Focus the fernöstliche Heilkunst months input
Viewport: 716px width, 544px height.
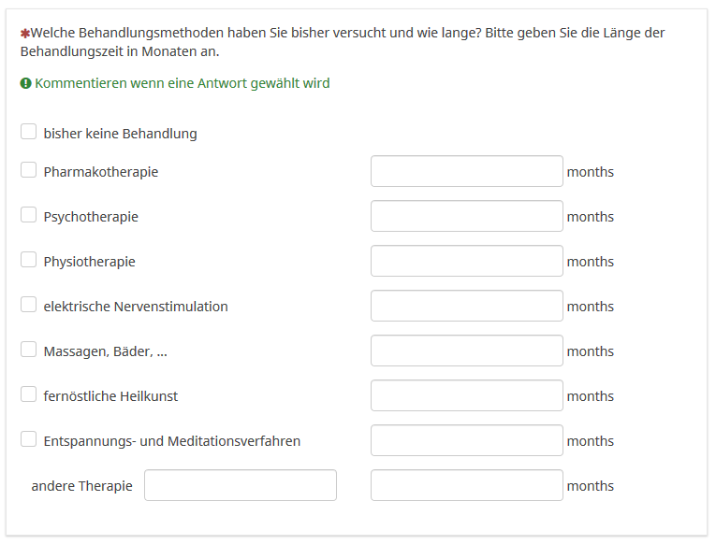[466, 396]
